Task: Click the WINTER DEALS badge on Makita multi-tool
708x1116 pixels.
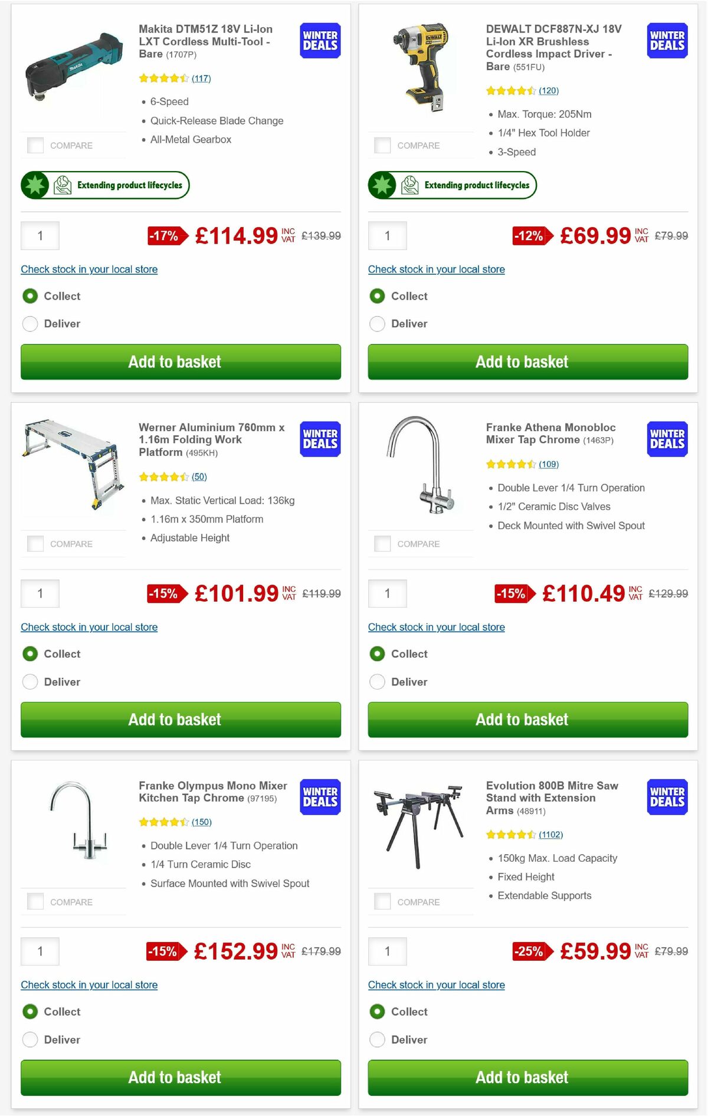Action: 319,41
